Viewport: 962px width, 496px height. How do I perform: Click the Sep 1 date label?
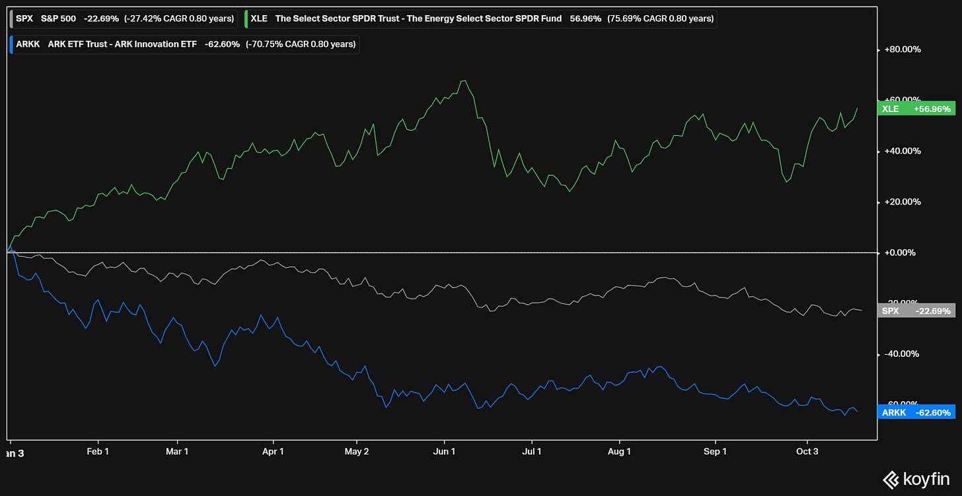pos(716,452)
